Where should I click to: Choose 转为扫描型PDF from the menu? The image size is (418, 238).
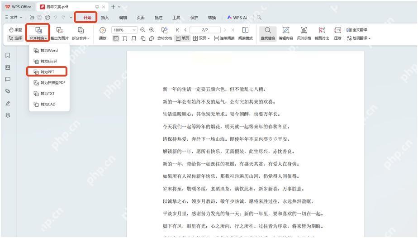point(49,83)
